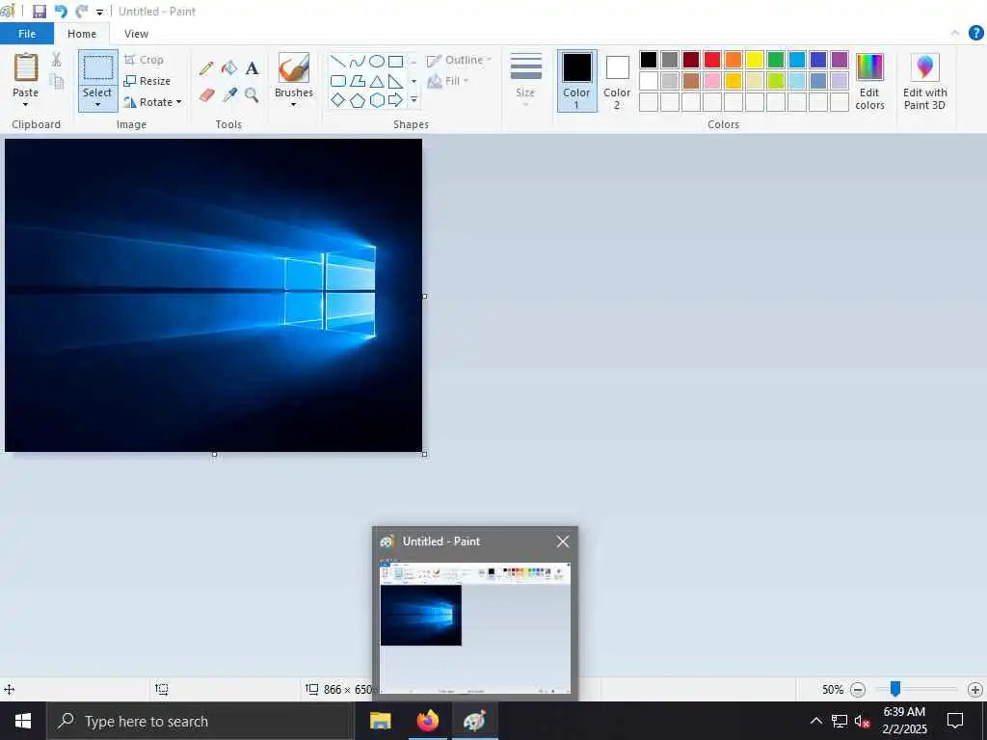Open Paint Help question mark
This screenshot has height=740, width=987.
975,33
